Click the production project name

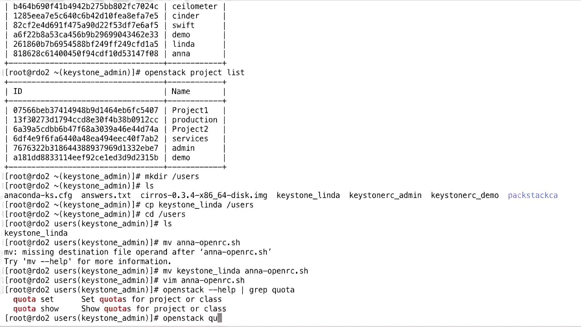click(x=194, y=120)
